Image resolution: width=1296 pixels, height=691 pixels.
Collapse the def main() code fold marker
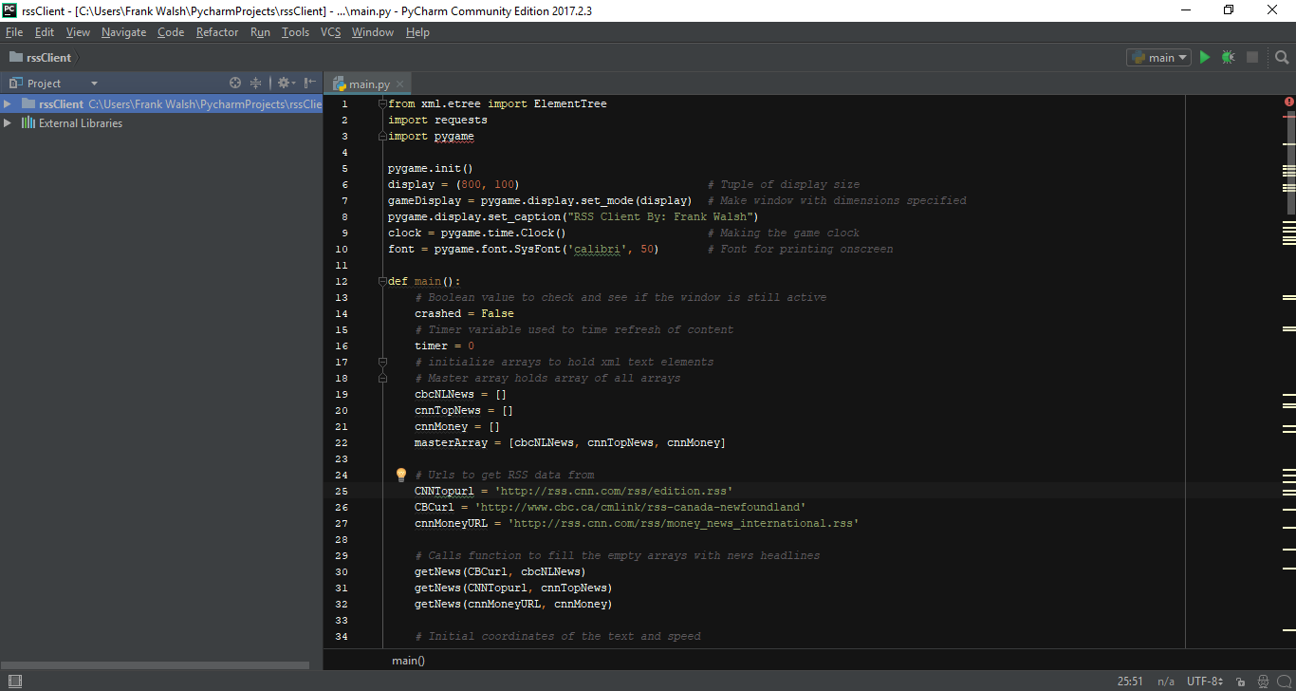[382, 282]
